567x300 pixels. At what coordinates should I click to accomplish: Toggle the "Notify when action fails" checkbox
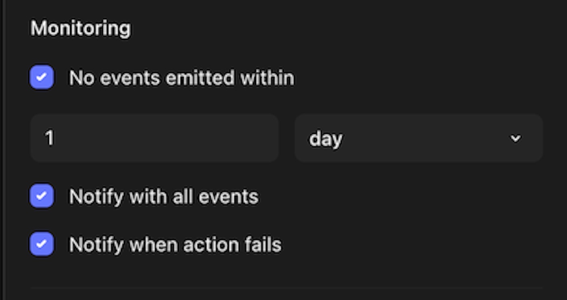[42, 244]
